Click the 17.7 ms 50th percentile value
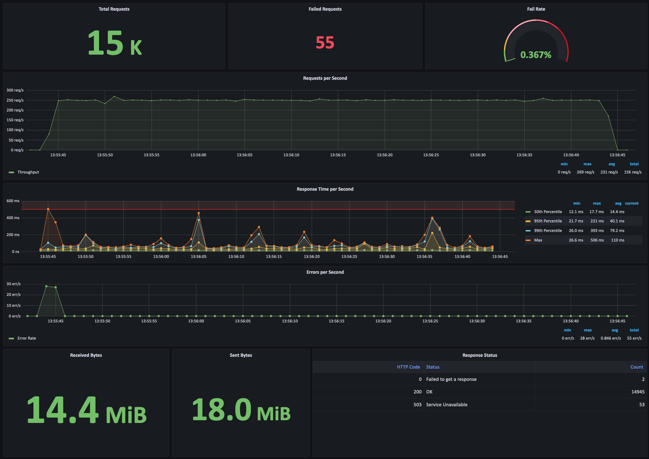 [596, 212]
